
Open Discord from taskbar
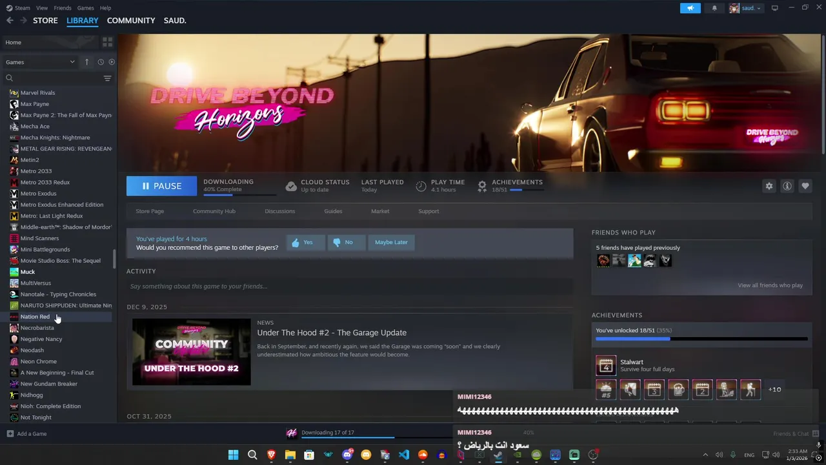pyautogui.click(x=347, y=455)
